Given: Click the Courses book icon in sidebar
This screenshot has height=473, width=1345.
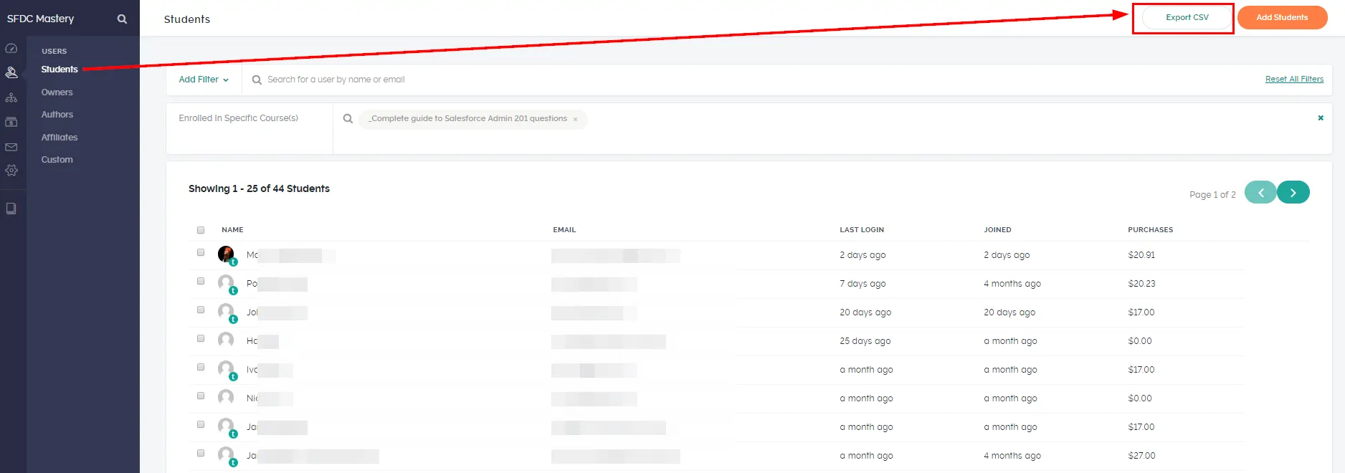Looking at the screenshot, I should click(11, 209).
